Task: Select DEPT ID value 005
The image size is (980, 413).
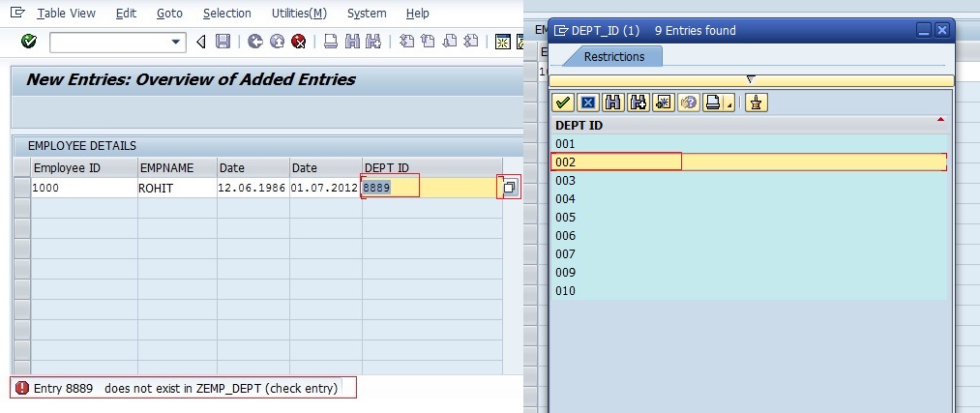Action: pos(750,217)
